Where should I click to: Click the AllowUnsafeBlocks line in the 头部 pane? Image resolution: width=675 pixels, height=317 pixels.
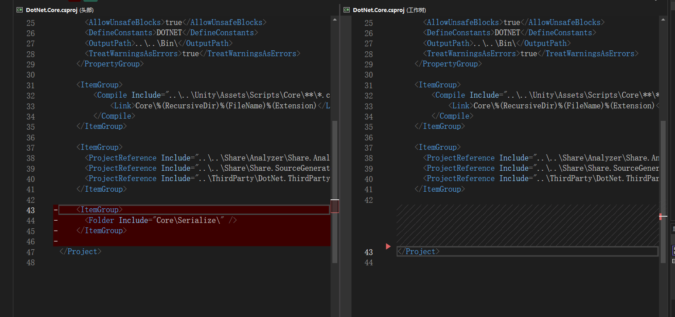[176, 22]
